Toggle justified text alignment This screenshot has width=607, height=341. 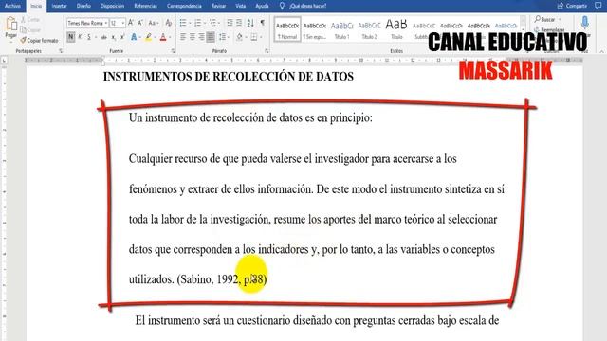coord(211,37)
